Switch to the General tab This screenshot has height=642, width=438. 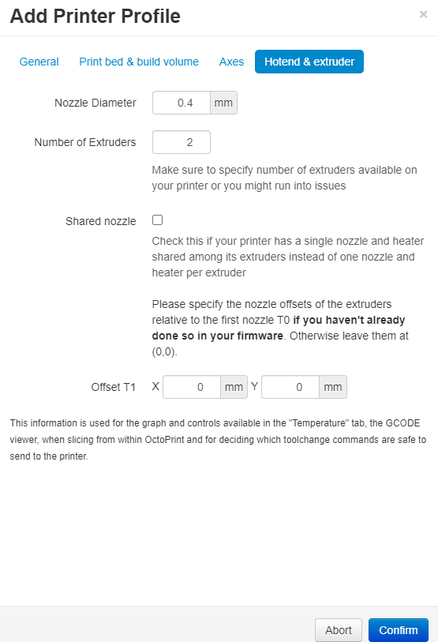(x=39, y=62)
